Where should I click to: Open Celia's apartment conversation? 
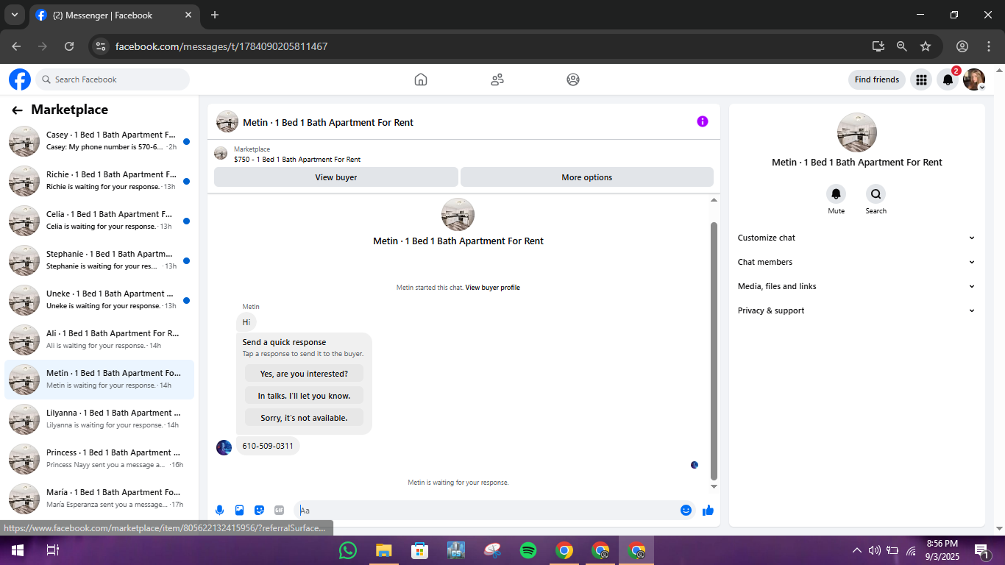pyautogui.click(x=99, y=221)
